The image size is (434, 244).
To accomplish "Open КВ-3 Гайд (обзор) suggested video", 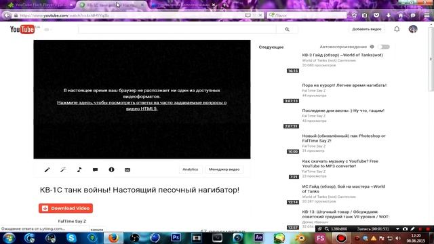I will tap(342, 55).
